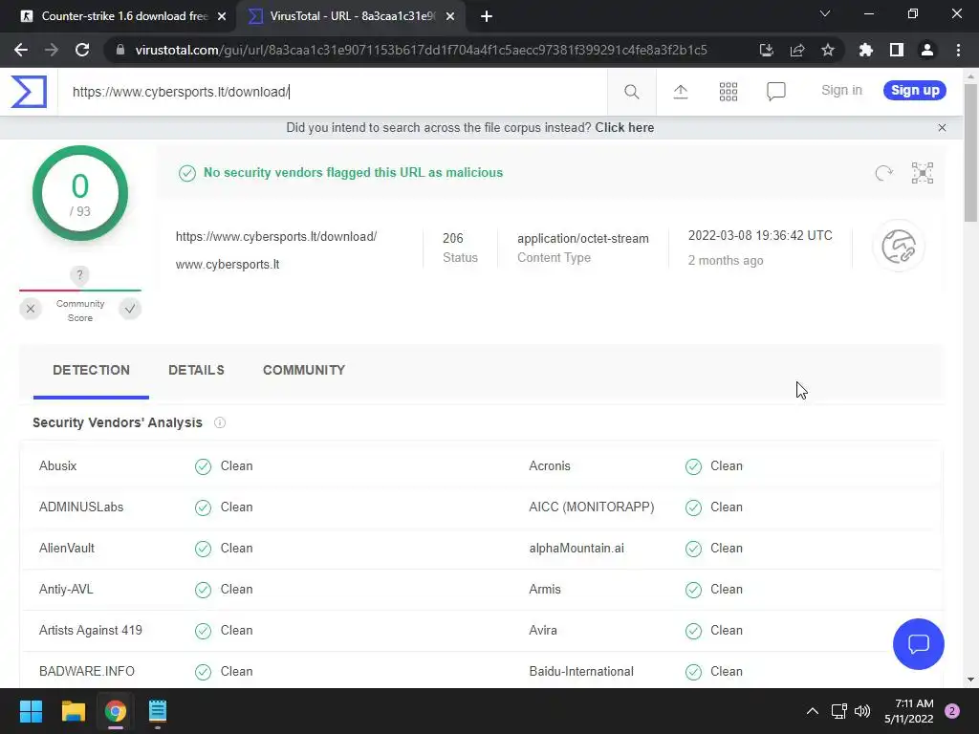Show hidden tray icons chevron
The image size is (979, 734).
pos(813,711)
